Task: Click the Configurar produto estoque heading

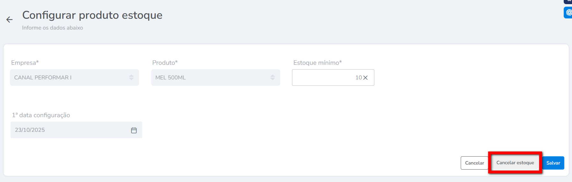Action: click(x=92, y=15)
